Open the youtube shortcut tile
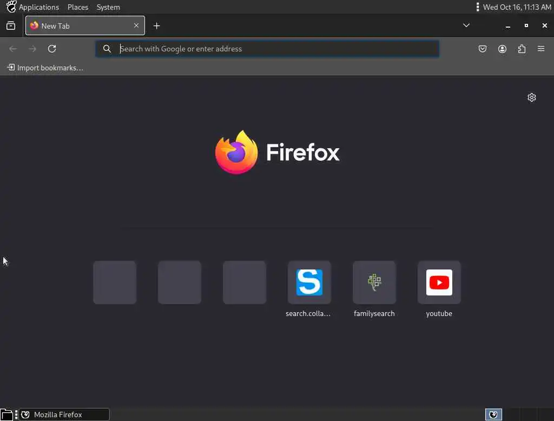This screenshot has height=421, width=554. (439, 282)
